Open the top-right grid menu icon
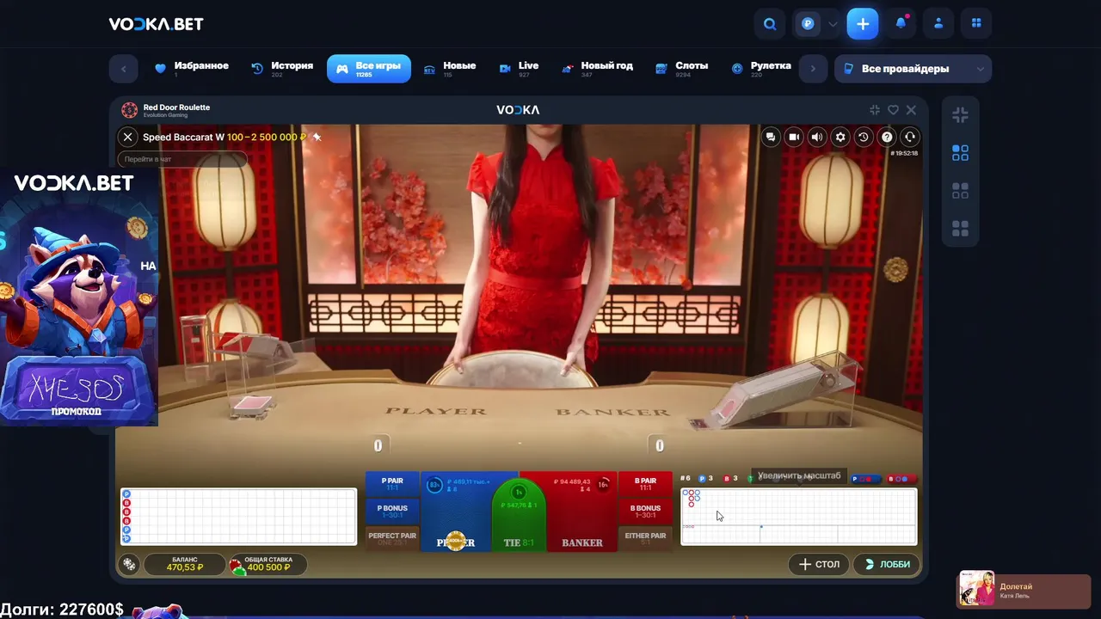The image size is (1101, 619). (976, 24)
